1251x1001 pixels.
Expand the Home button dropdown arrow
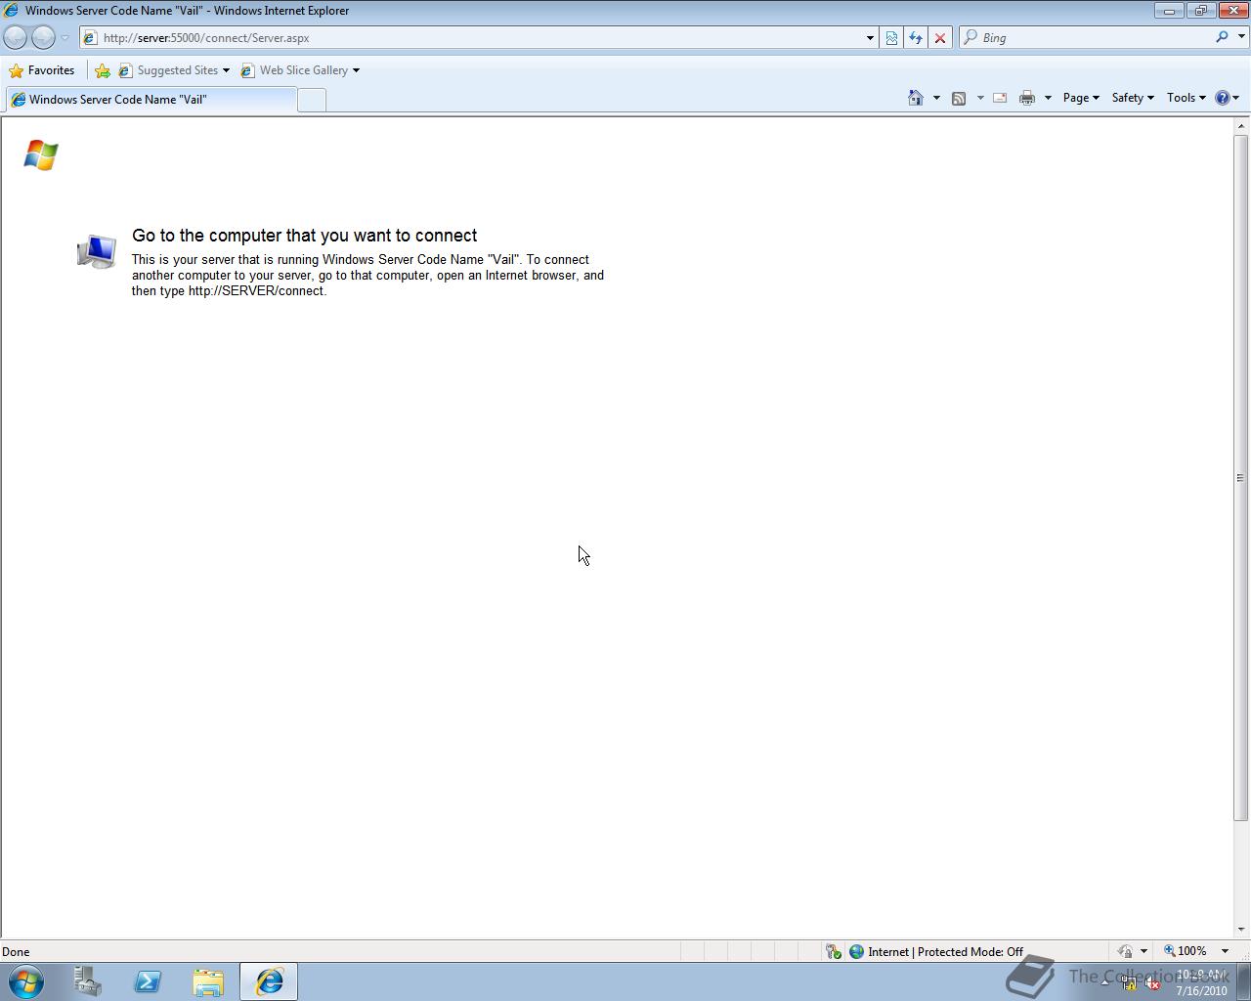point(936,98)
